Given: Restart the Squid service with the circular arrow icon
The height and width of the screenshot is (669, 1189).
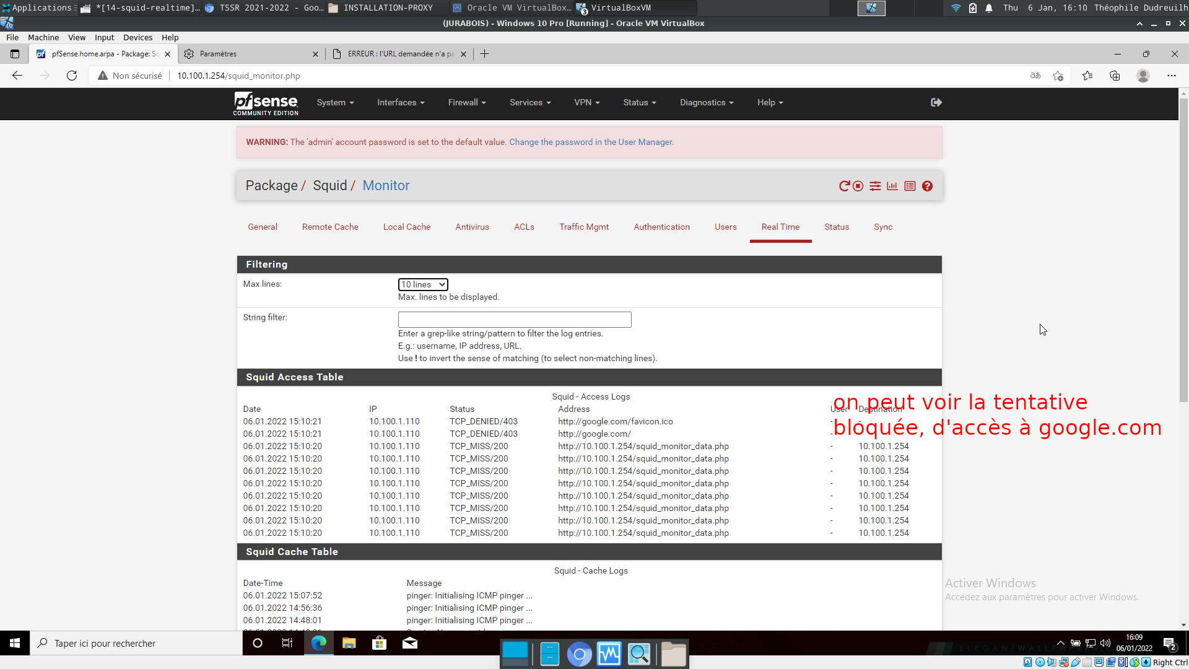Looking at the screenshot, I should (843, 186).
